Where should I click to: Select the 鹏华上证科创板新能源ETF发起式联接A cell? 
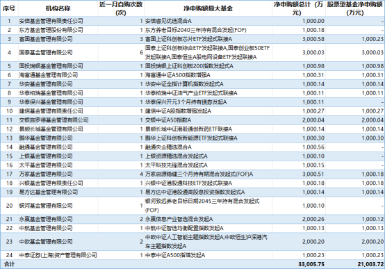(x=208, y=138)
